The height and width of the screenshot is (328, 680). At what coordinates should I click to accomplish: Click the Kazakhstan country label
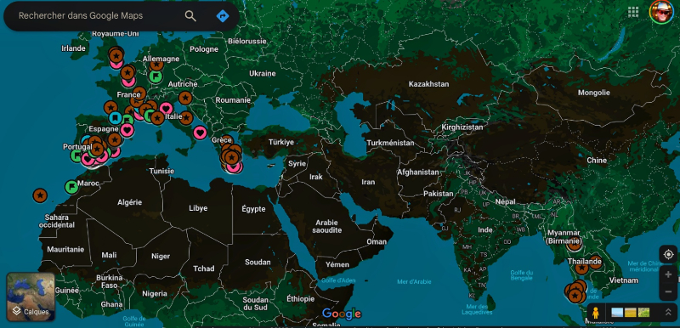tap(428, 84)
